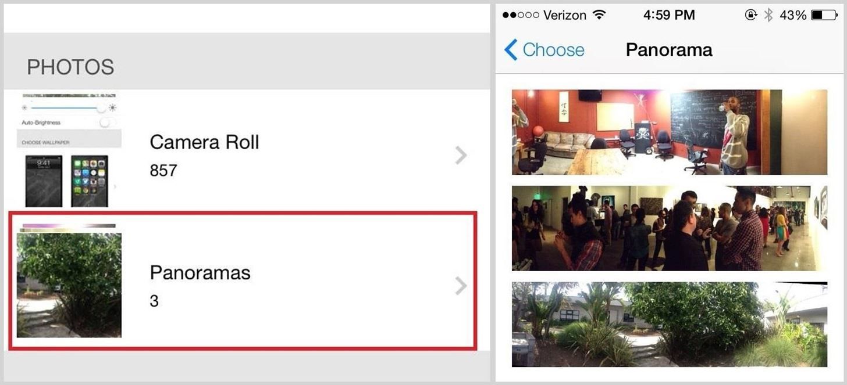Tap the battery indicator icon

point(824,15)
